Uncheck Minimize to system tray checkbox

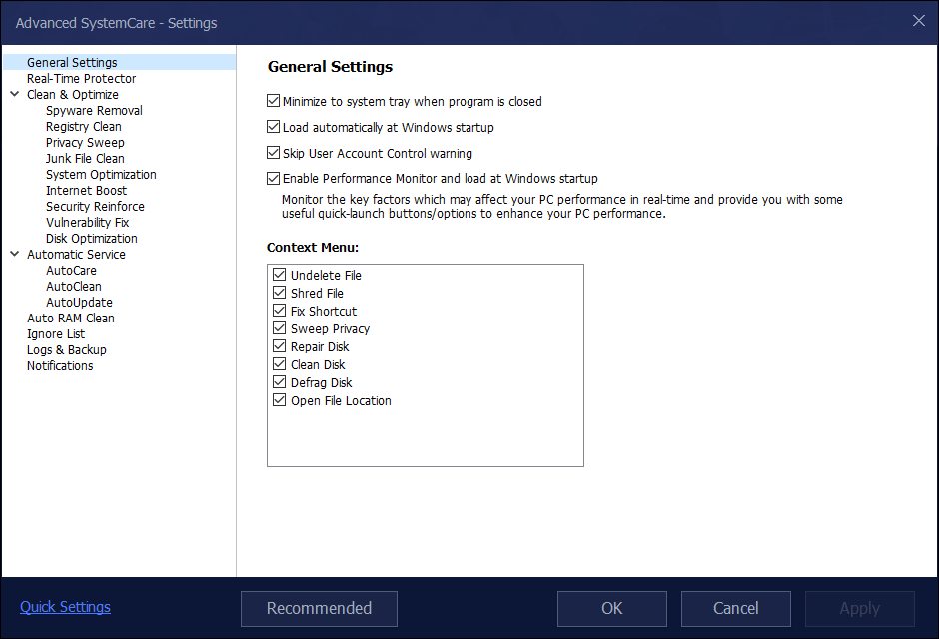(273, 101)
